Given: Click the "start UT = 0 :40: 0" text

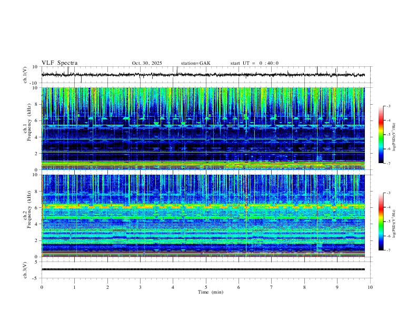Looking at the screenshot, I should tap(254, 63).
